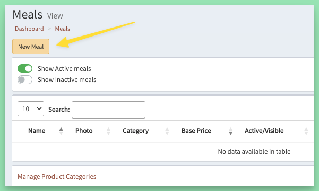The image size is (319, 191).
Task: Focus the Search input field
Action: click(108, 110)
